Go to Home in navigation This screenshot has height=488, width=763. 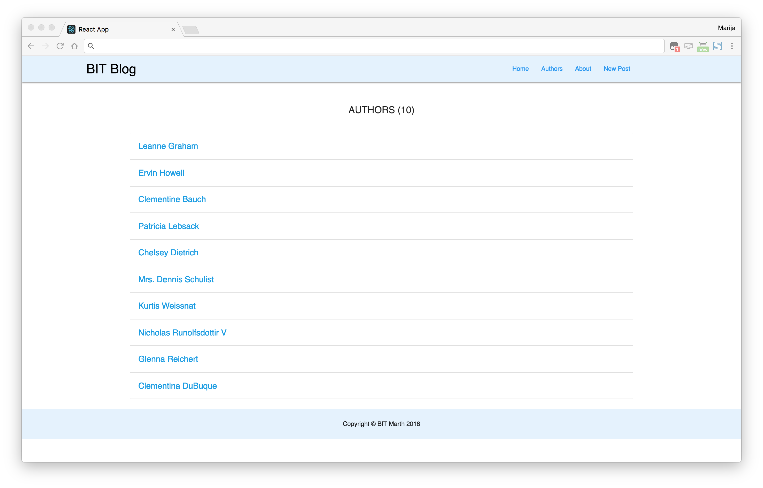[520, 69]
